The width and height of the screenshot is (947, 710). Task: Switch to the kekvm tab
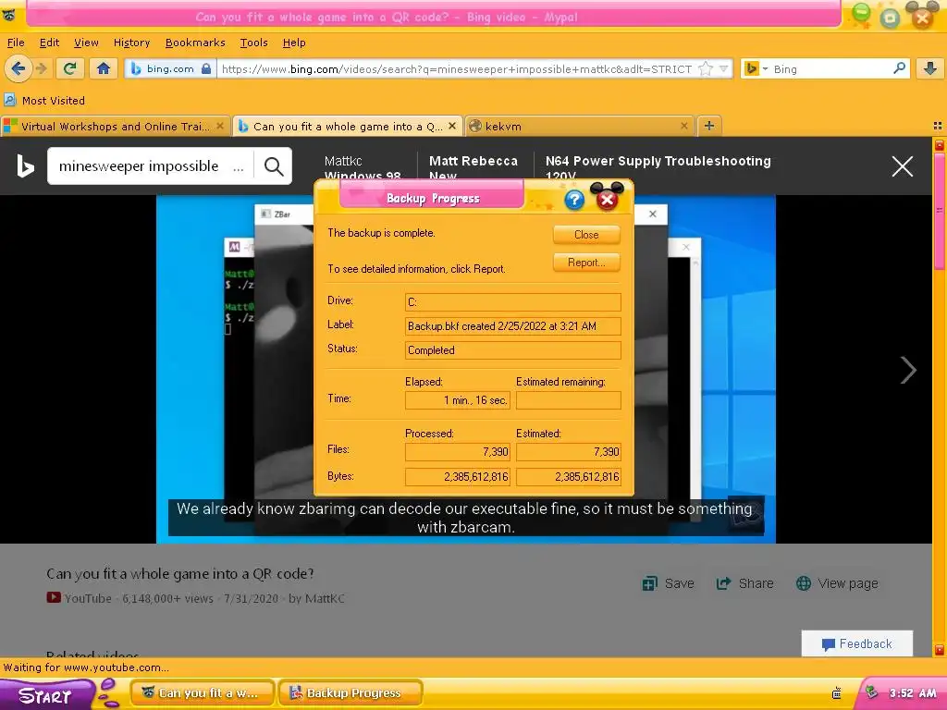(x=579, y=126)
